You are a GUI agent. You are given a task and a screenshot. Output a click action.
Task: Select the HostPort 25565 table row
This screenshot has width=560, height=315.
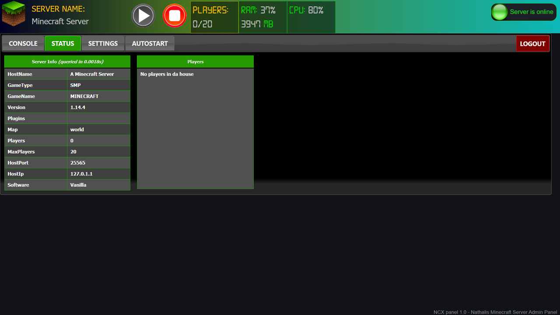(x=67, y=162)
